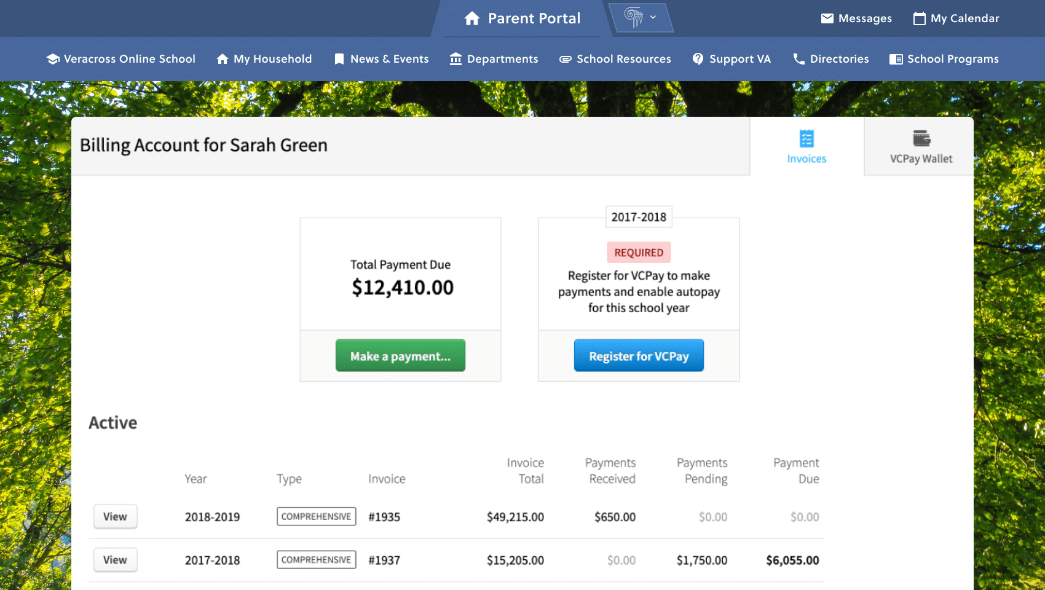Click the COMPREHENSIVE tag for invoice #1935

[316, 517]
